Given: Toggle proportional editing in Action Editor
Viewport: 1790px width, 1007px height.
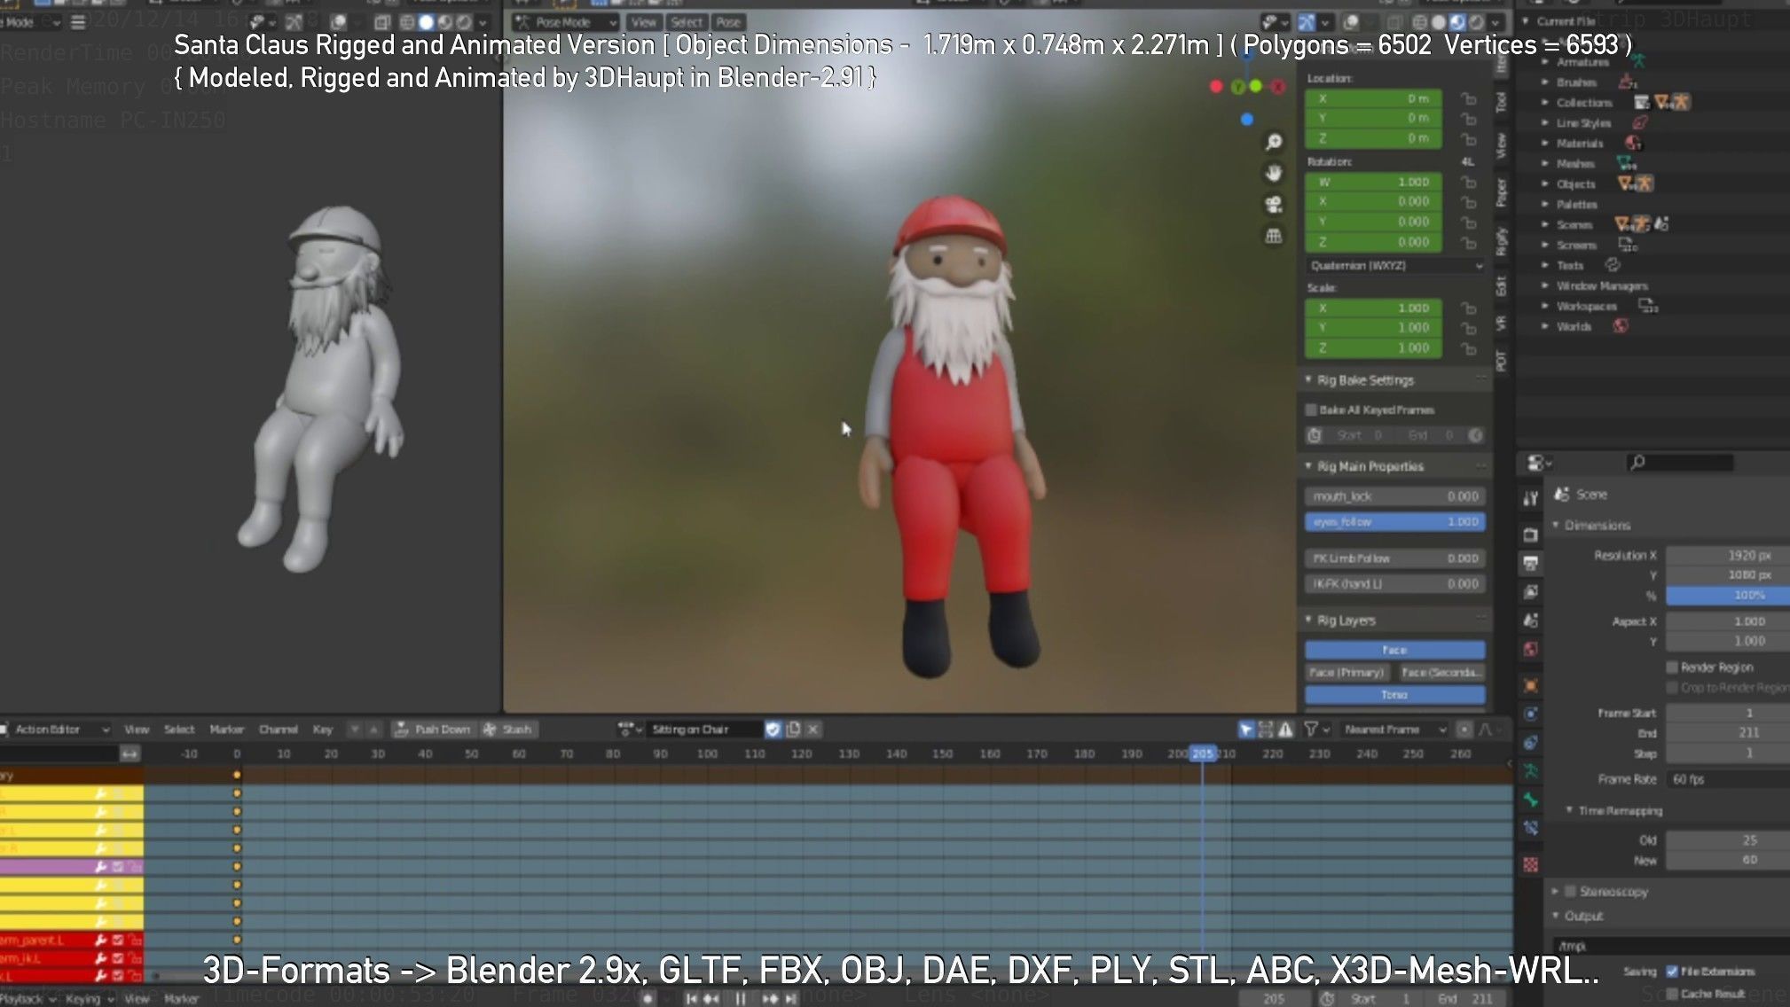Looking at the screenshot, I should [1464, 730].
